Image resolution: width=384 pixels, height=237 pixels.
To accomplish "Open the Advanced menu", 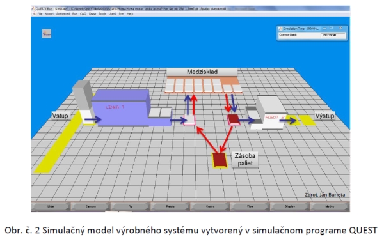I will tap(63, 14).
